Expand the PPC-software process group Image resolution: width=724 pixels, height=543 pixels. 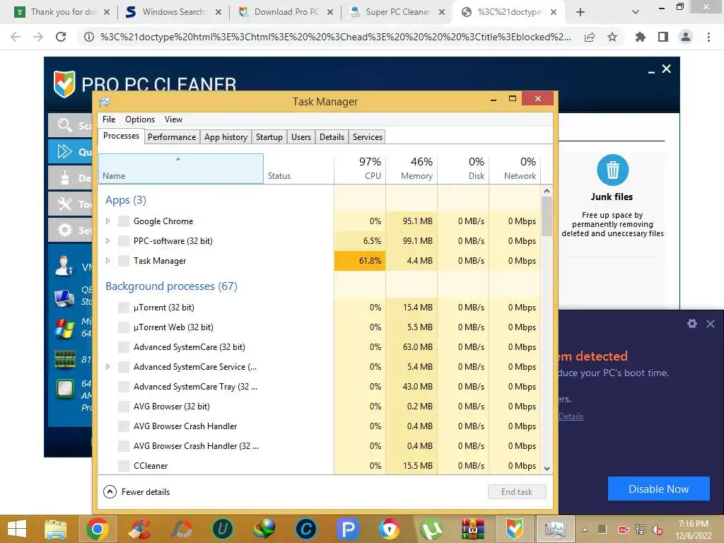pos(107,241)
